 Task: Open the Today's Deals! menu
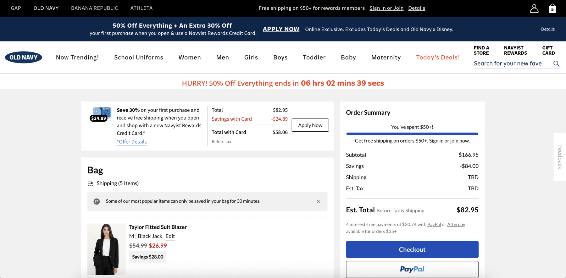pos(438,57)
